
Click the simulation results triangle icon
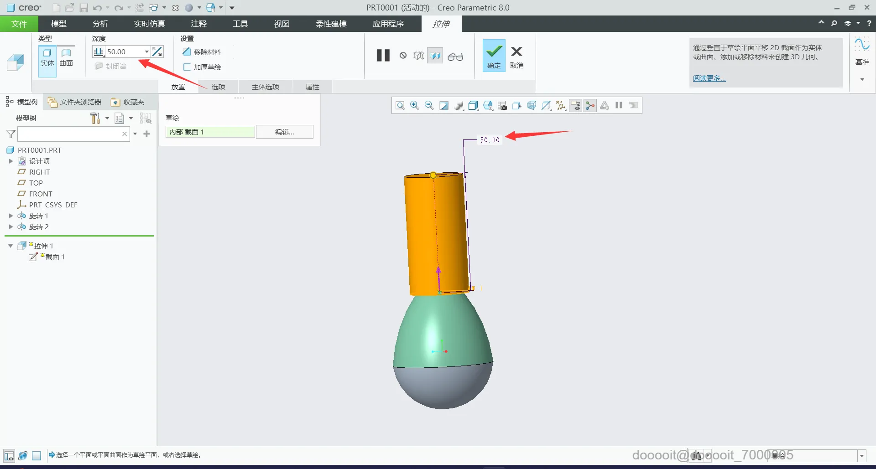(605, 106)
